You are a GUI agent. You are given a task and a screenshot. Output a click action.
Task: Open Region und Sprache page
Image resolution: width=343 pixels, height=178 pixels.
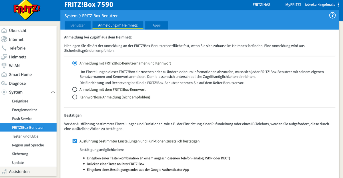click(28, 145)
